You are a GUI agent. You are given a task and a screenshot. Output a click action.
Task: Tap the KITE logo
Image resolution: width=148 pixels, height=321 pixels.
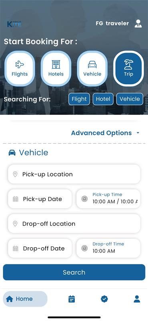coord(14,24)
